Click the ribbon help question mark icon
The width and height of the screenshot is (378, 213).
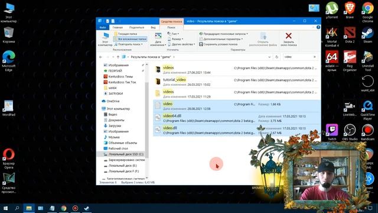(318, 27)
